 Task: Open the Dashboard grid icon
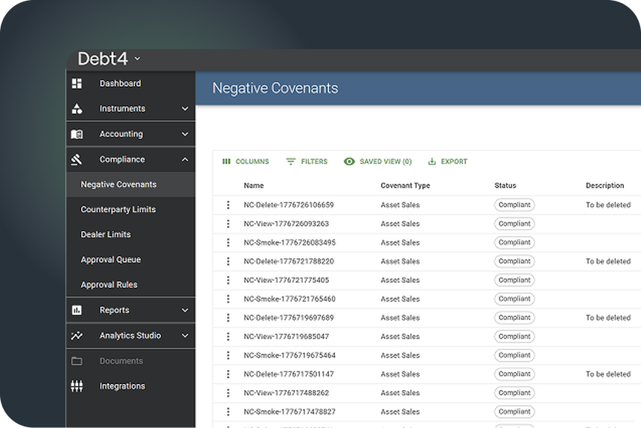pos(77,83)
